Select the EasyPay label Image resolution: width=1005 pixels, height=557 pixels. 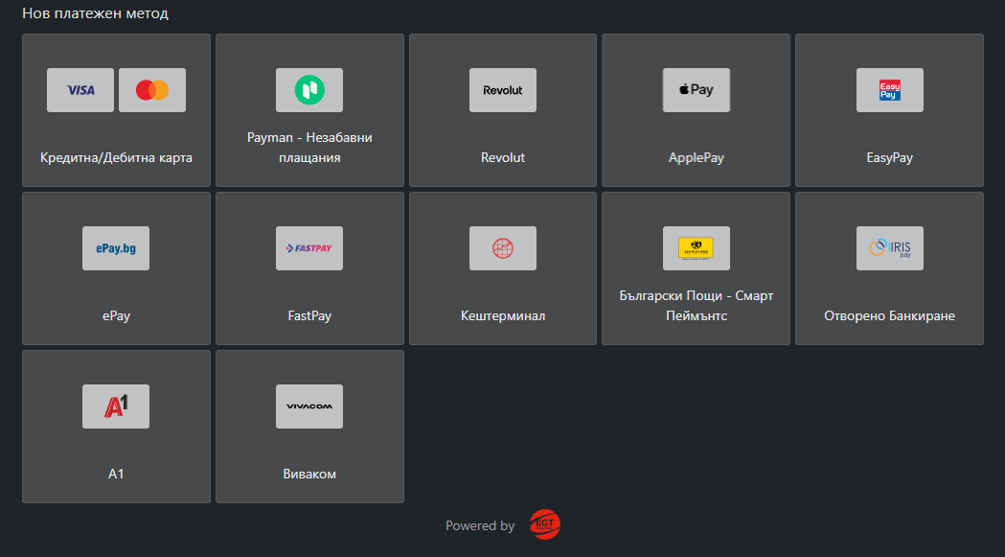pos(890,158)
